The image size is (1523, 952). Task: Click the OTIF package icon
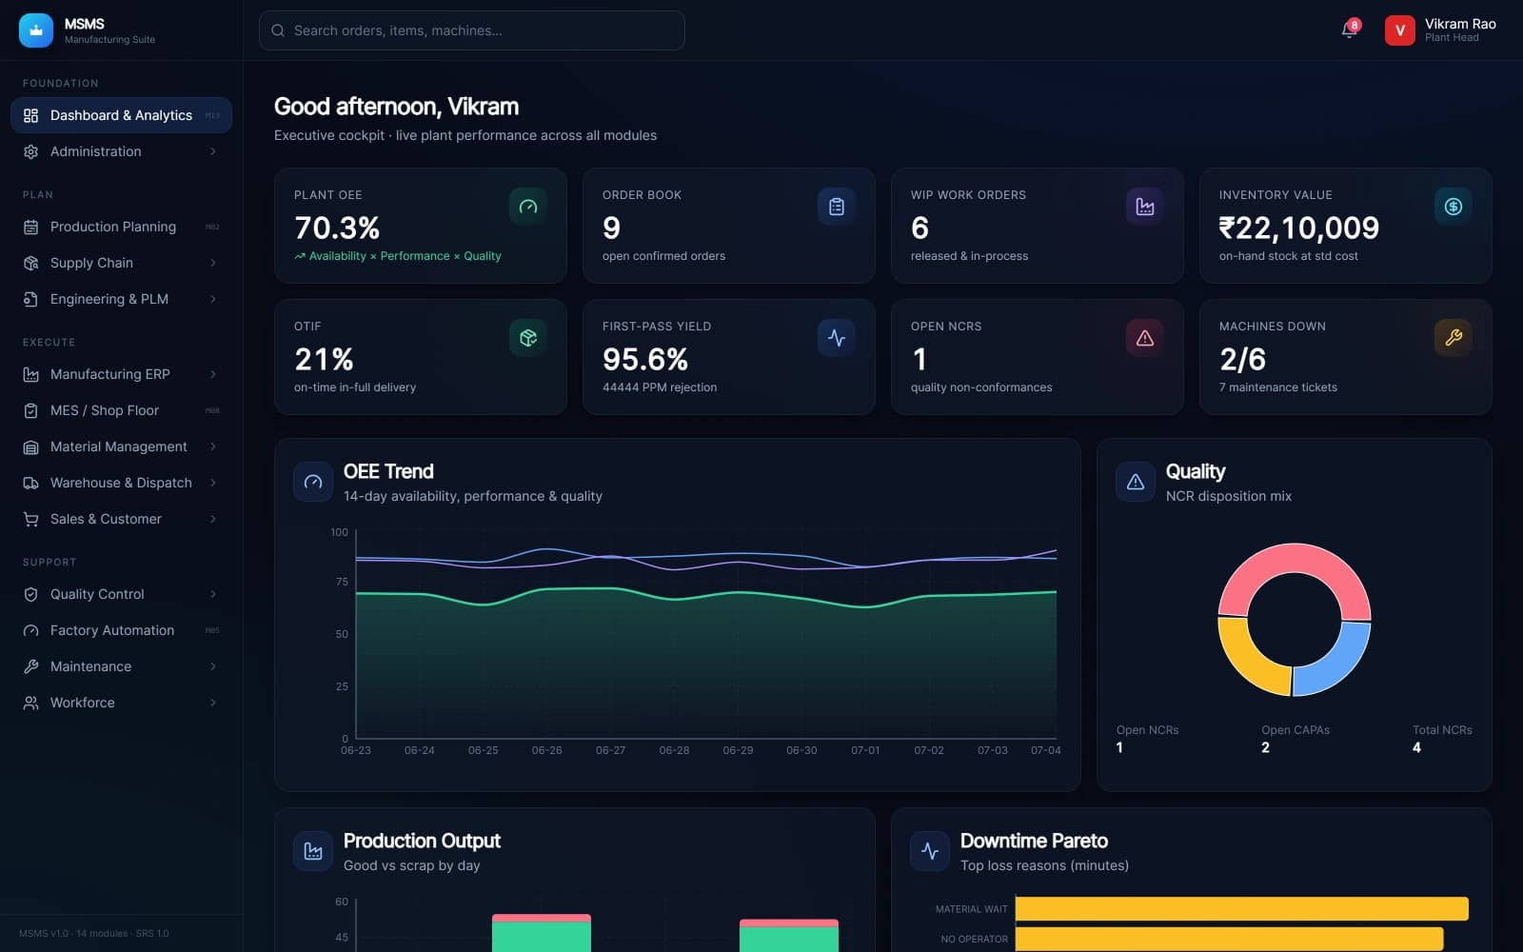pos(528,338)
